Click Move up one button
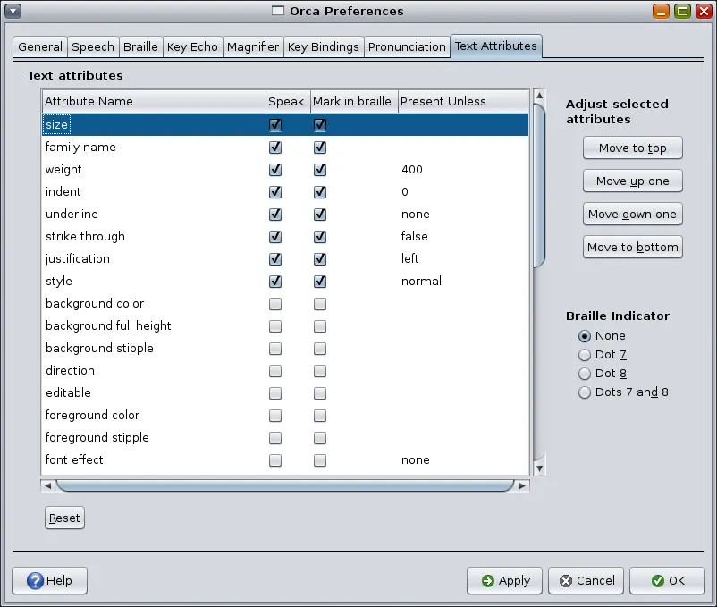The height and width of the screenshot is (607, 717). click(x=632, y=181)
